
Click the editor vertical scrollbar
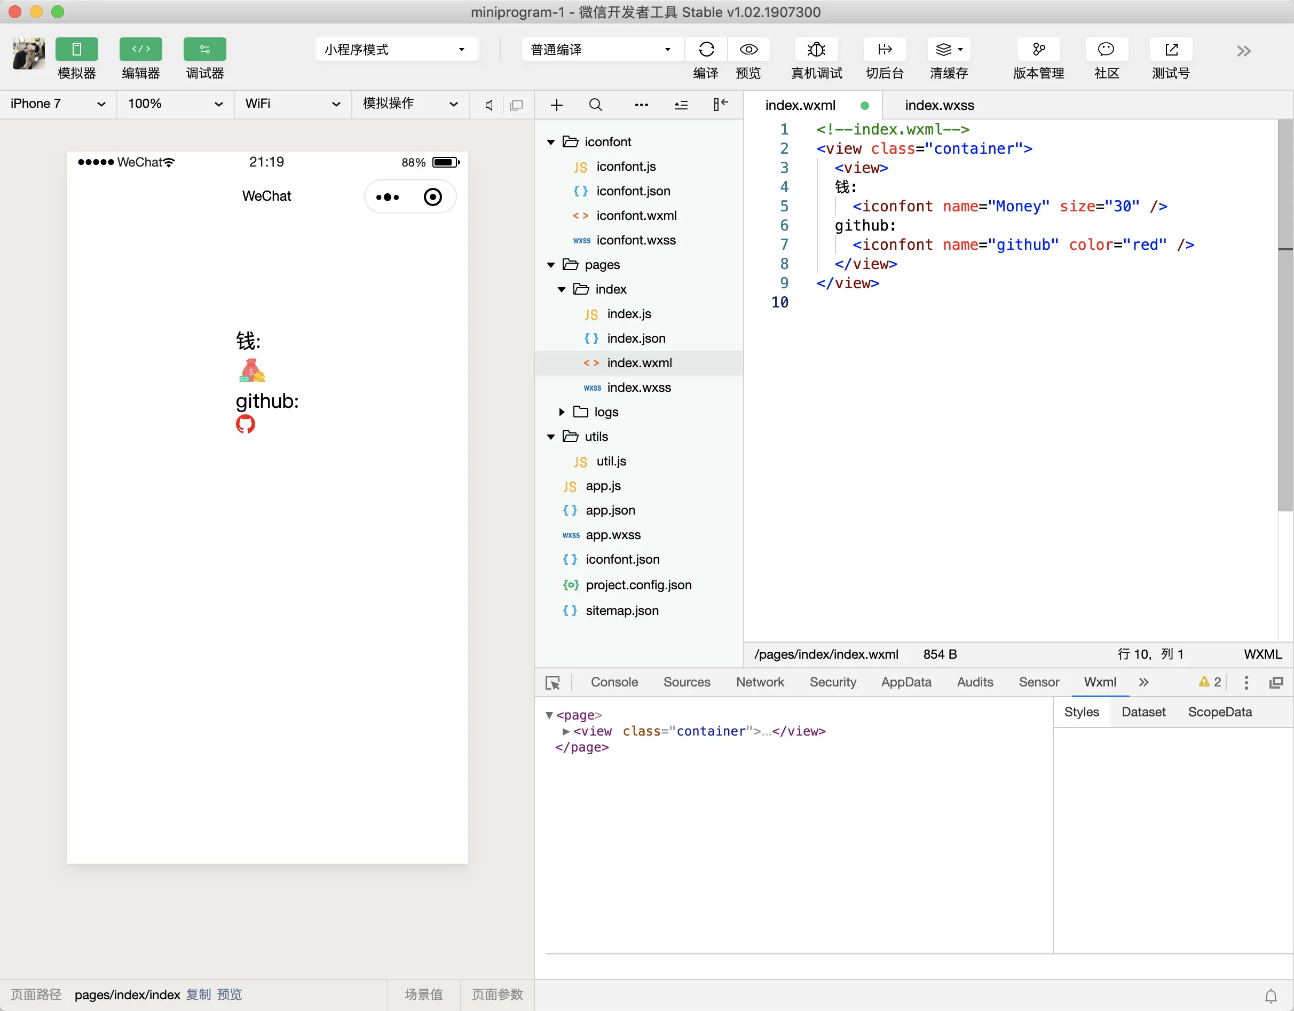point(1284,314)
